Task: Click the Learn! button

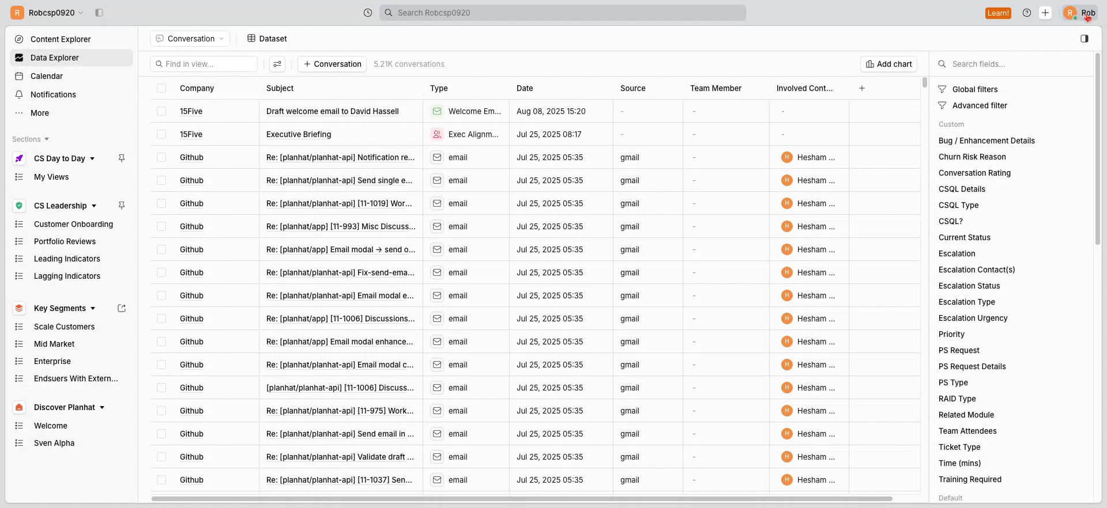Action: click(998, 13)
